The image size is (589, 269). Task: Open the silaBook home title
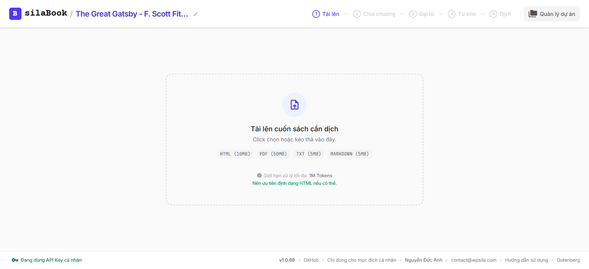[46, 13]
